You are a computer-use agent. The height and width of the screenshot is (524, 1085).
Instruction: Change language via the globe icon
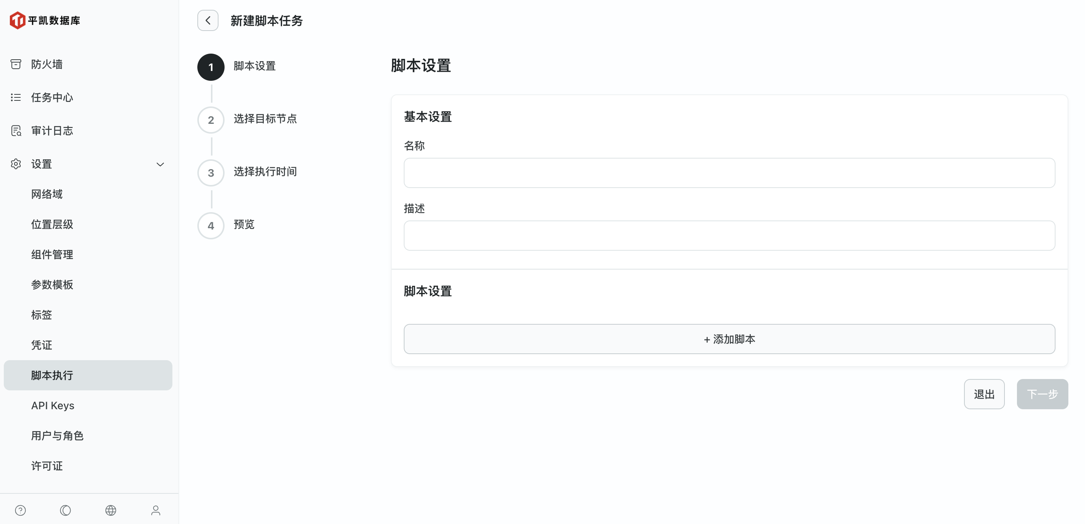(110, 510)
